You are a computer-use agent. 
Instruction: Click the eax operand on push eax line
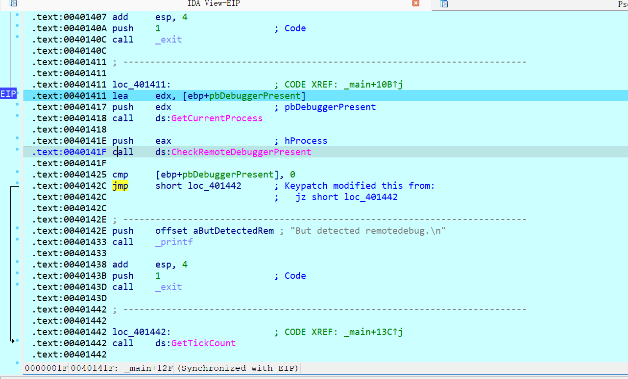163,141
